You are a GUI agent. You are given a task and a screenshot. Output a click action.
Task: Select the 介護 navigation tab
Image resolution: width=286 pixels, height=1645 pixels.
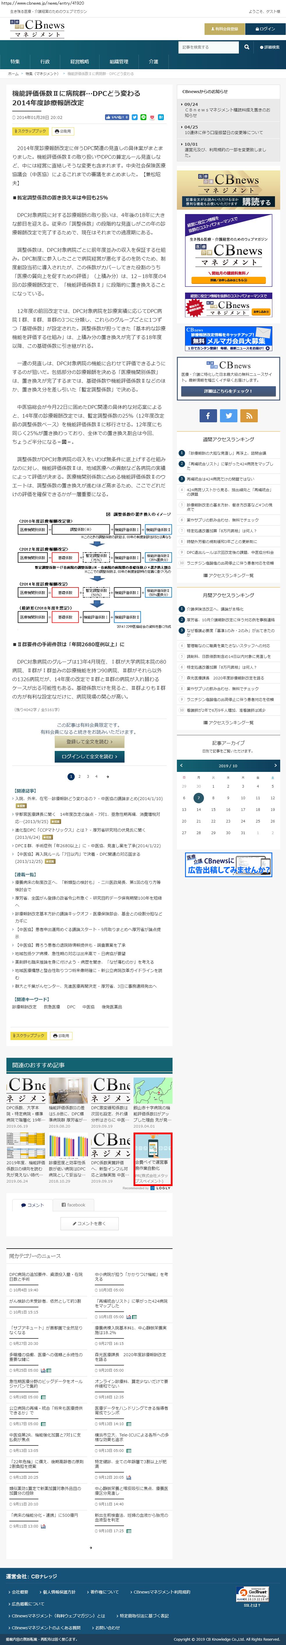coord(153,62)
